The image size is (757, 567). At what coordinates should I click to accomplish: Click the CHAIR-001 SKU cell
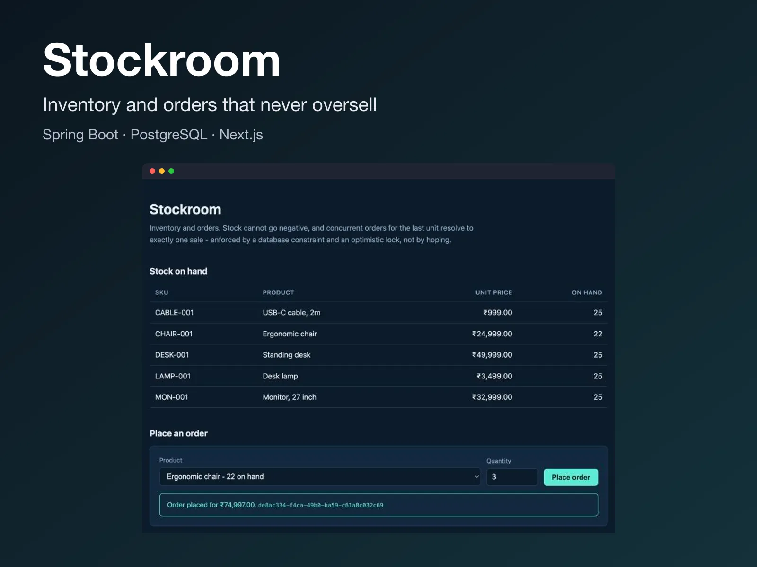[x=174, y=334]
